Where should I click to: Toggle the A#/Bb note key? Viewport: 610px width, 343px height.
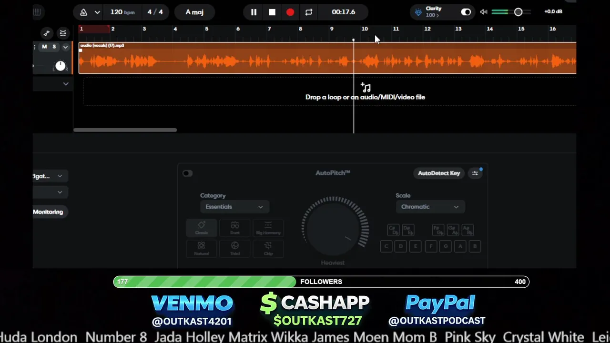[468, 230]
